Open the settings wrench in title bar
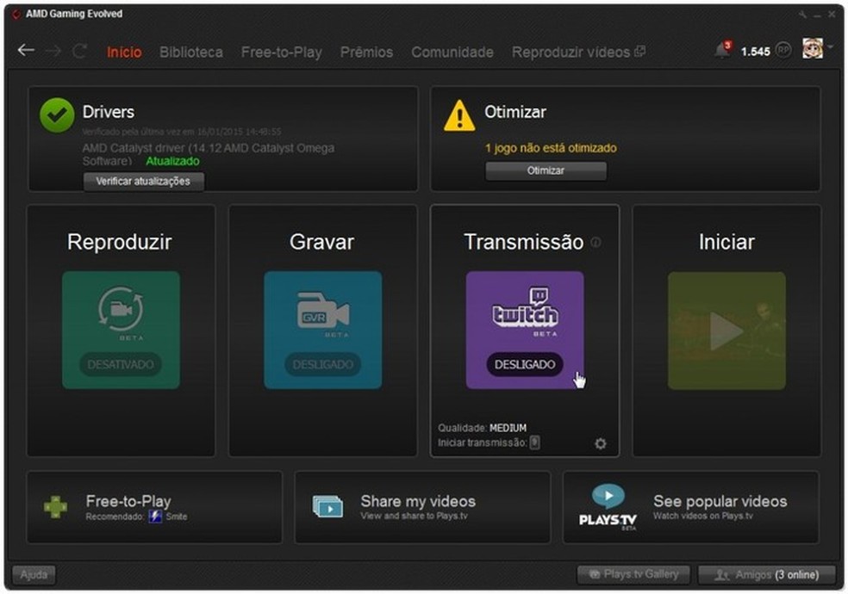The width and height of the screenshot is (848, 594). coord(802,15)
